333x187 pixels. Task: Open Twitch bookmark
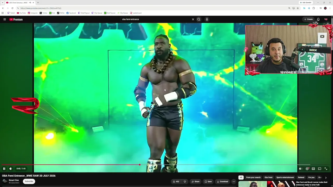coord(11,13)
